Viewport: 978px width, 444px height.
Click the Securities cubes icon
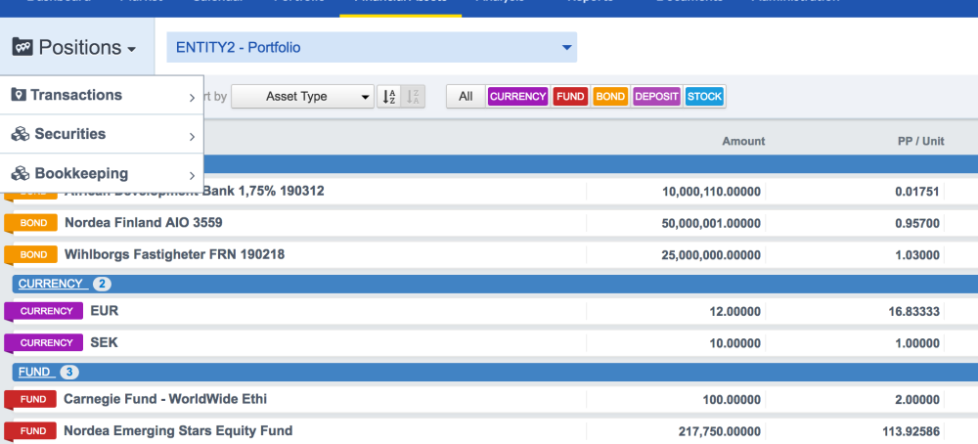pos(21,134)
